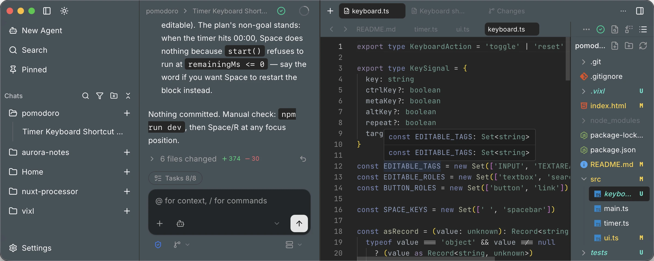Collapse all chats icon
This screenshot has width=654, height=261.
[x=128, y=96]
